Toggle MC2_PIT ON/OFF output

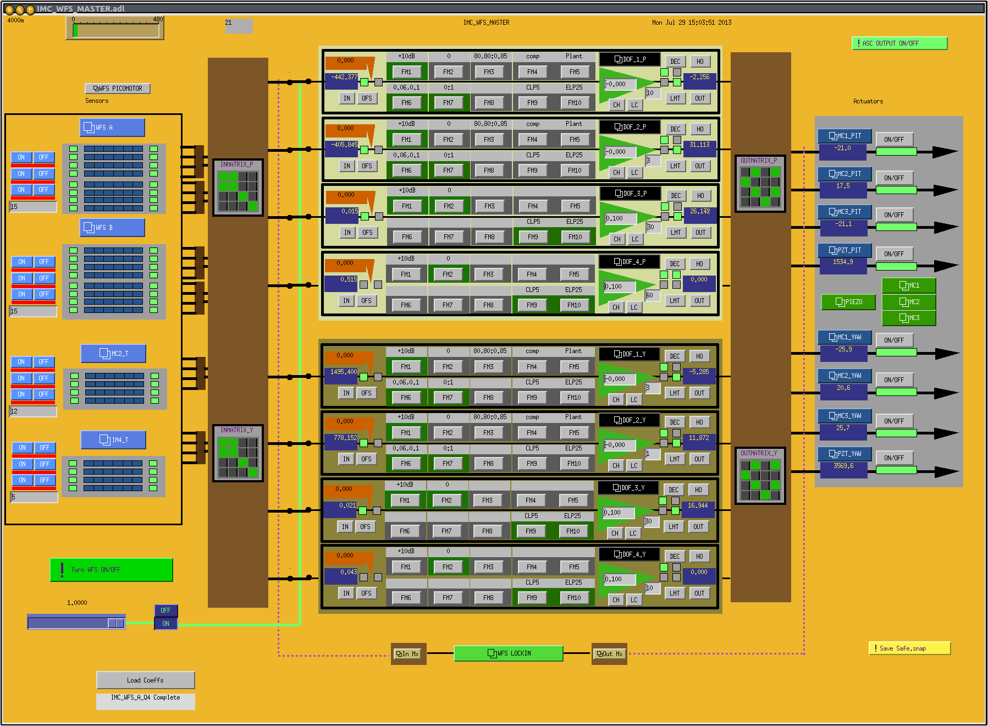coord(894,178)
